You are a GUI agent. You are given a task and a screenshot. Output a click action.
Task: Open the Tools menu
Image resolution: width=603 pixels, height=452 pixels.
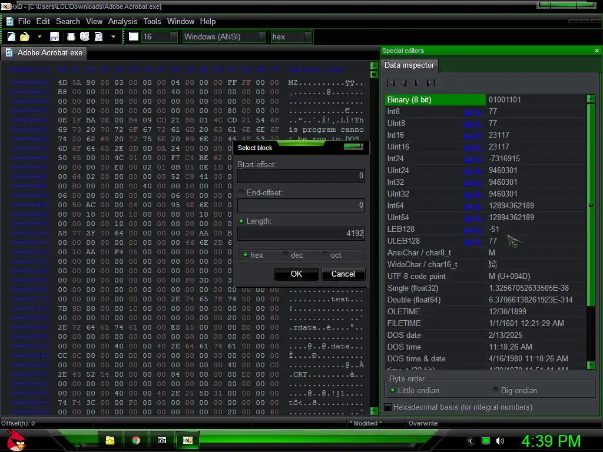[x=153, y=22]
